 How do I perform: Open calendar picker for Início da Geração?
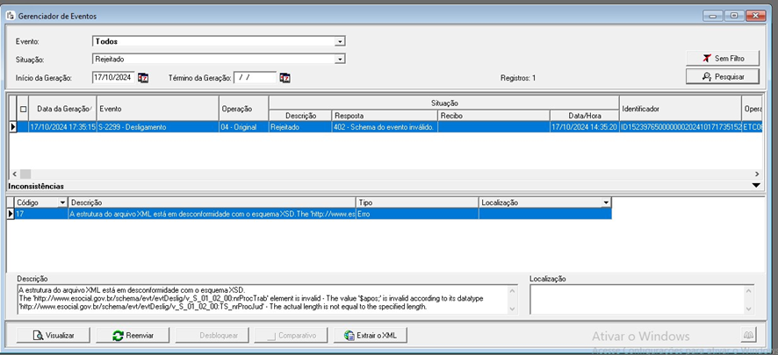pyautogui.click(x=143, y=78)
